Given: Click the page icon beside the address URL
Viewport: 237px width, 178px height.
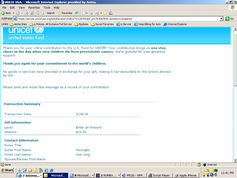Looking at the screenshot, I should (15, 19).
